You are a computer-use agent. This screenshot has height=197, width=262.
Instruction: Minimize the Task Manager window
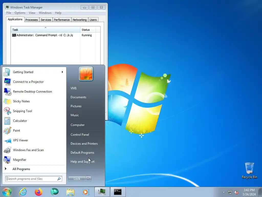coord(84,7)
